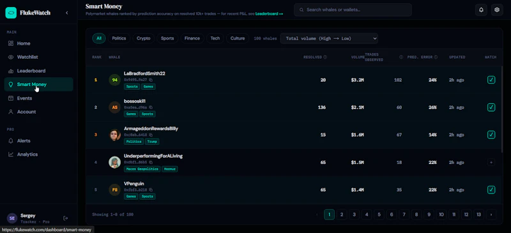Copy VPenguin wallet address
511x233 pixels.
(151, 190)
